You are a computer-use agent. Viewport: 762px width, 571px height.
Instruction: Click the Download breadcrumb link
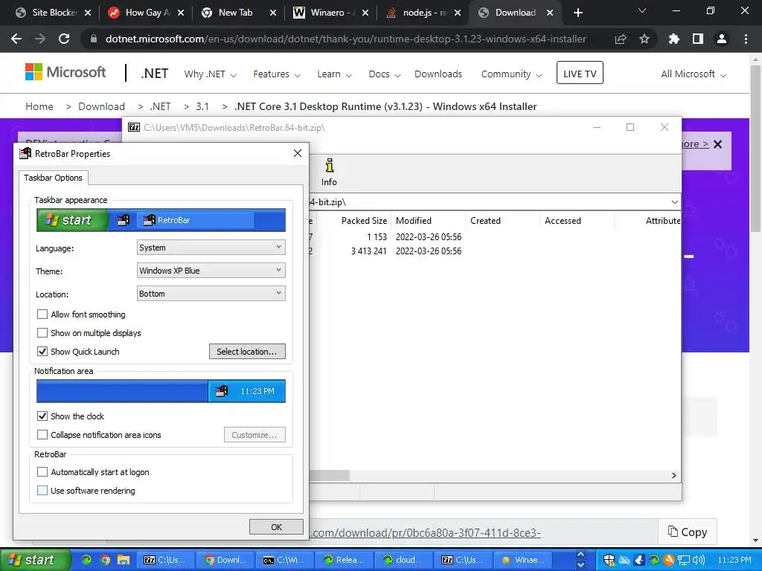pyautogui.click(x=101, y=106)
